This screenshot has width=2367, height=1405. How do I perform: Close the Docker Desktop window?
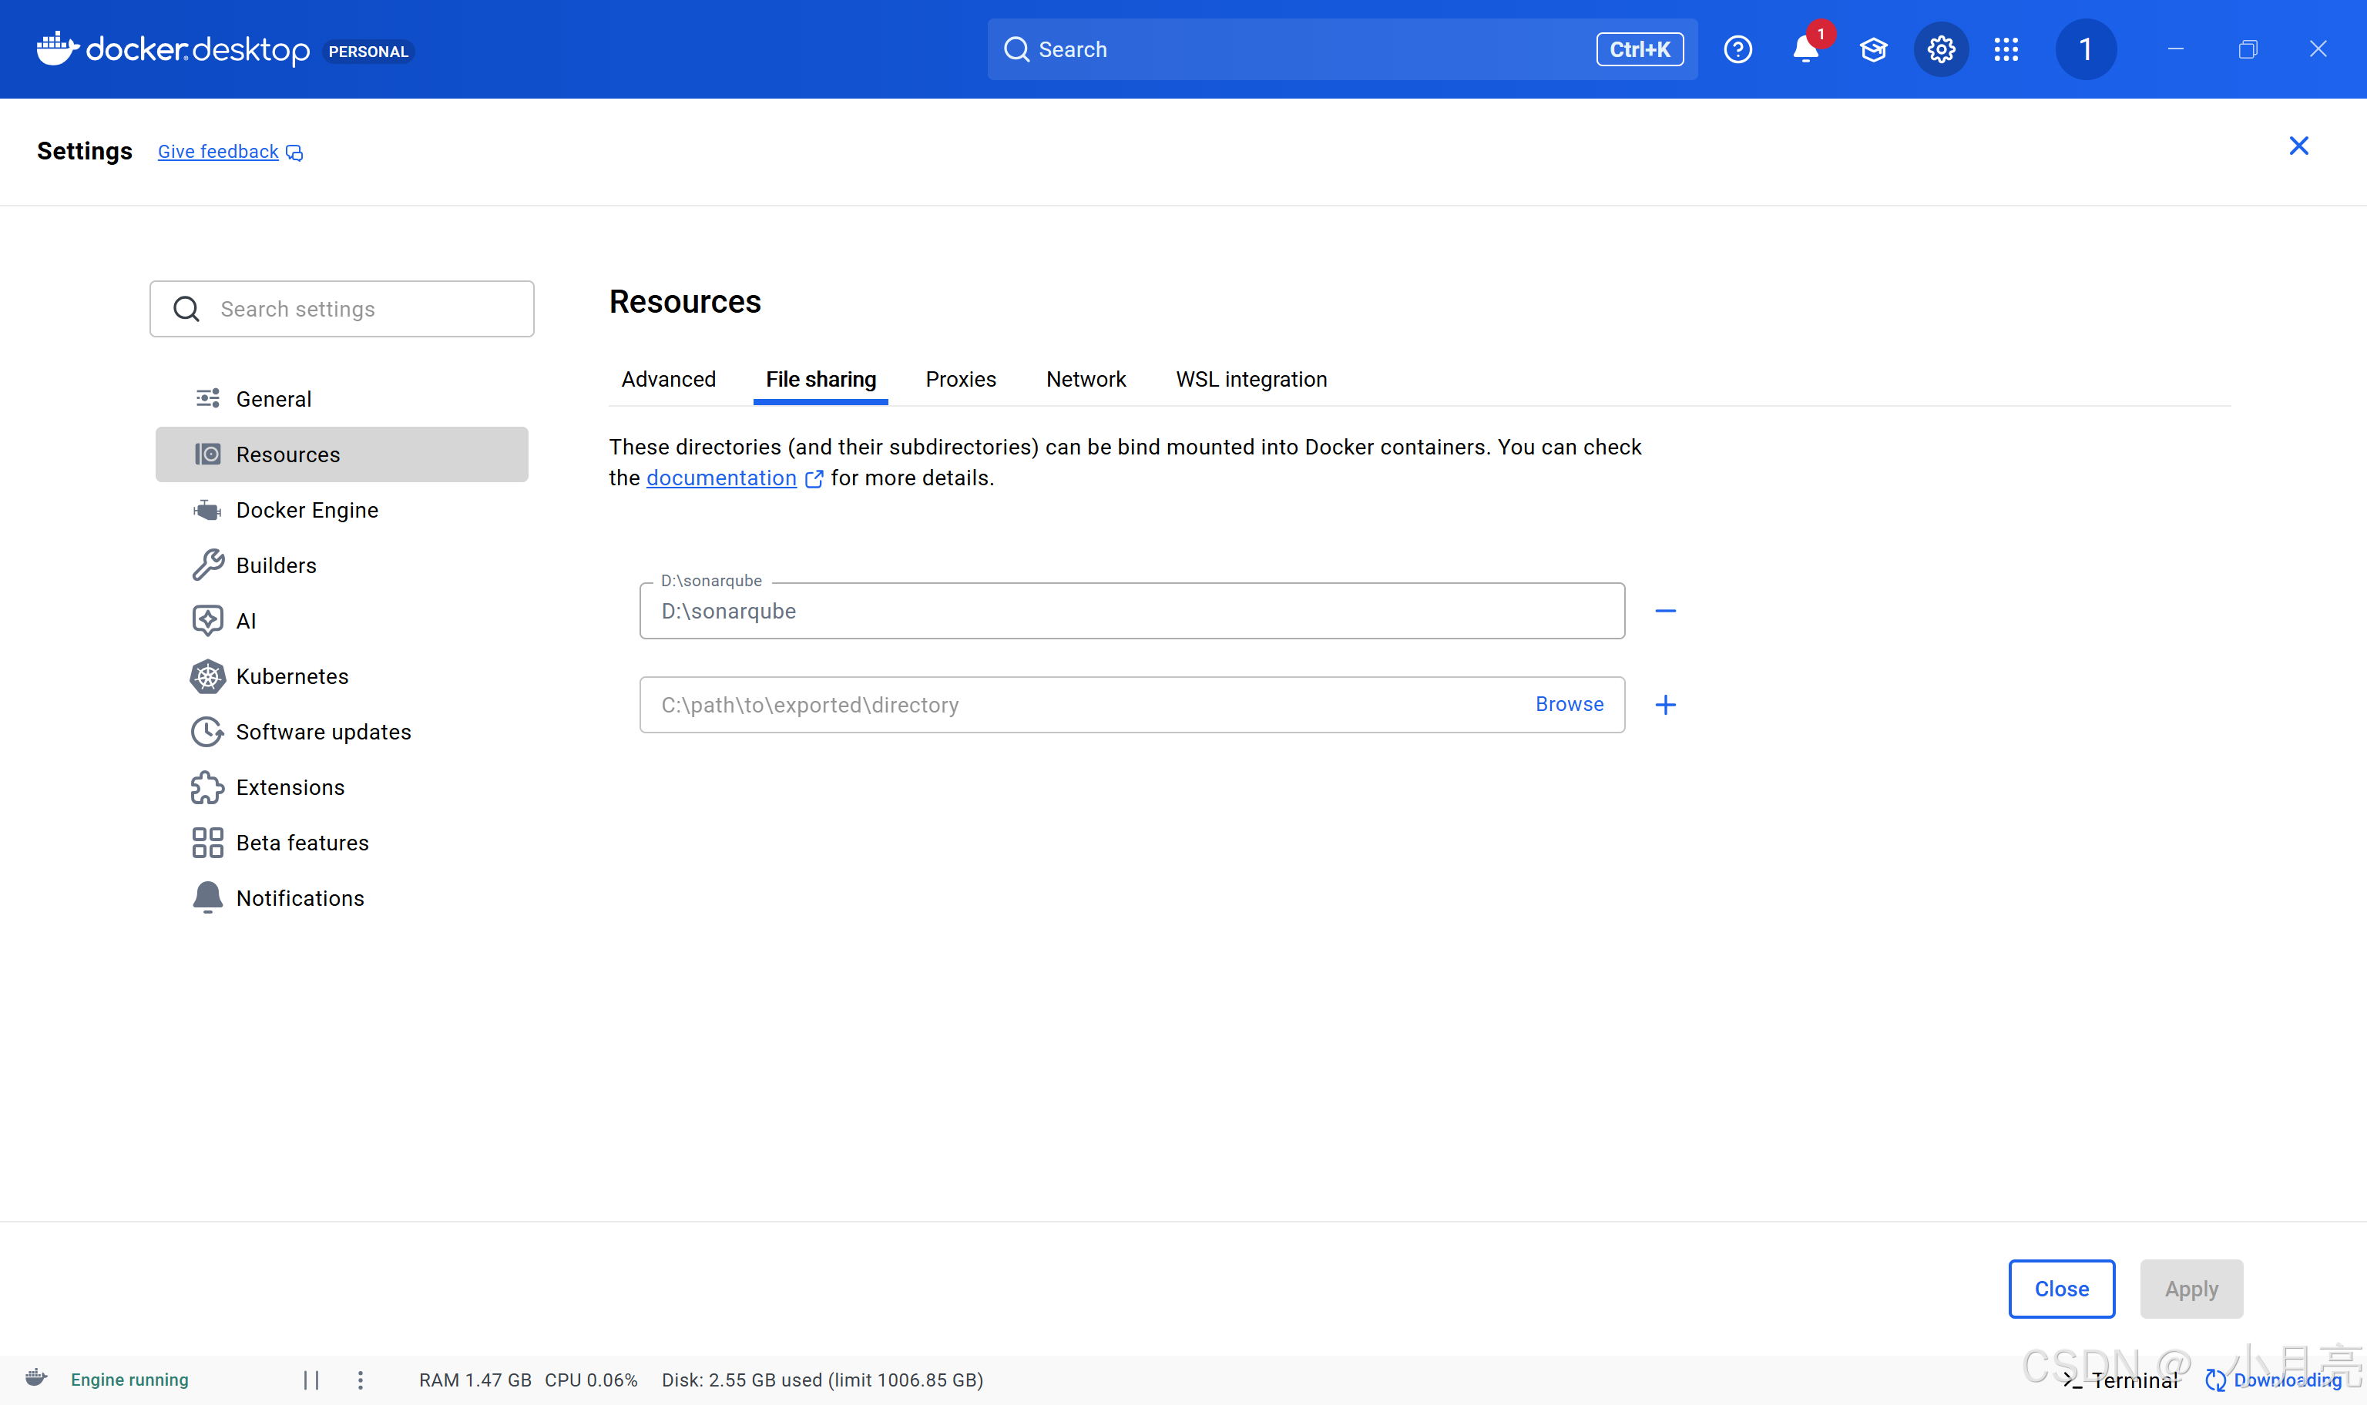pos(2318,49)
